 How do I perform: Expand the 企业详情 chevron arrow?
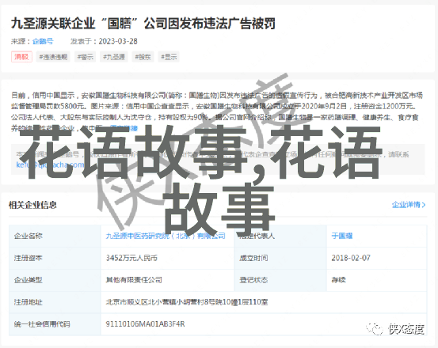click(x=424, y=205)
